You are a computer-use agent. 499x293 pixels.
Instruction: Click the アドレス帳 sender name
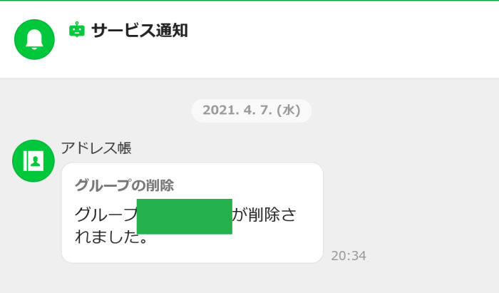click(x=96, y=148)
